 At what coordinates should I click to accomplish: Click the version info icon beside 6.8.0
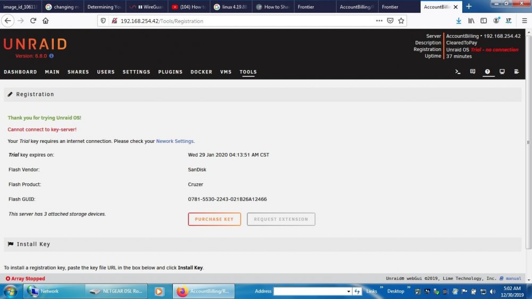[x=51, y=56]
